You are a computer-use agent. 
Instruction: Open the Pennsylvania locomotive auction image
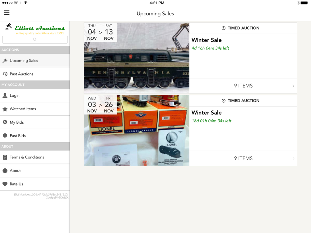[137, 58]
